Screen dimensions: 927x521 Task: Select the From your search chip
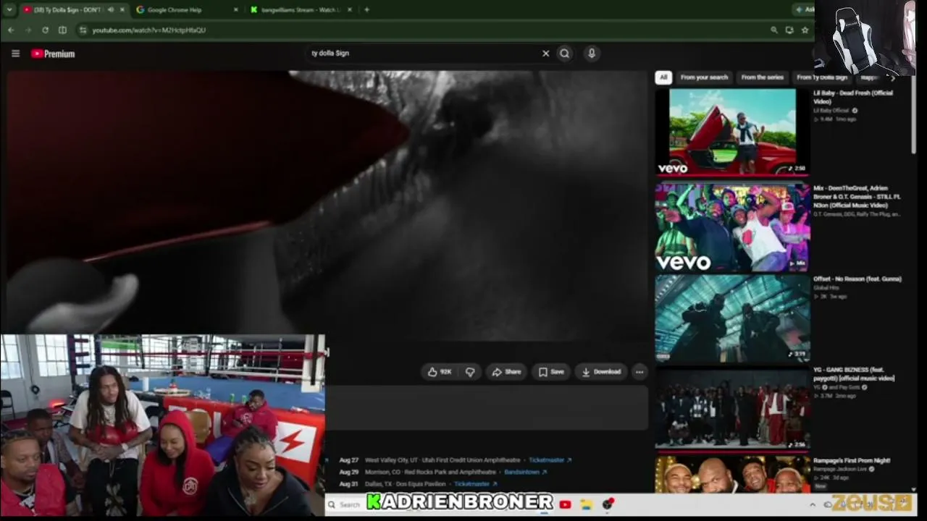(x=704, y=77)
